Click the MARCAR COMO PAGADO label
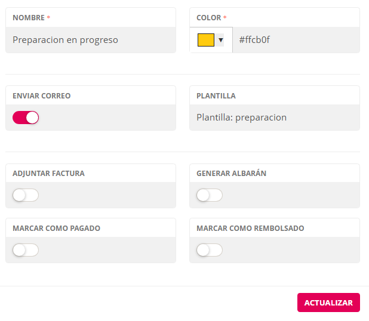The height and width of the screenshot is (321, 369). (56, 228)
